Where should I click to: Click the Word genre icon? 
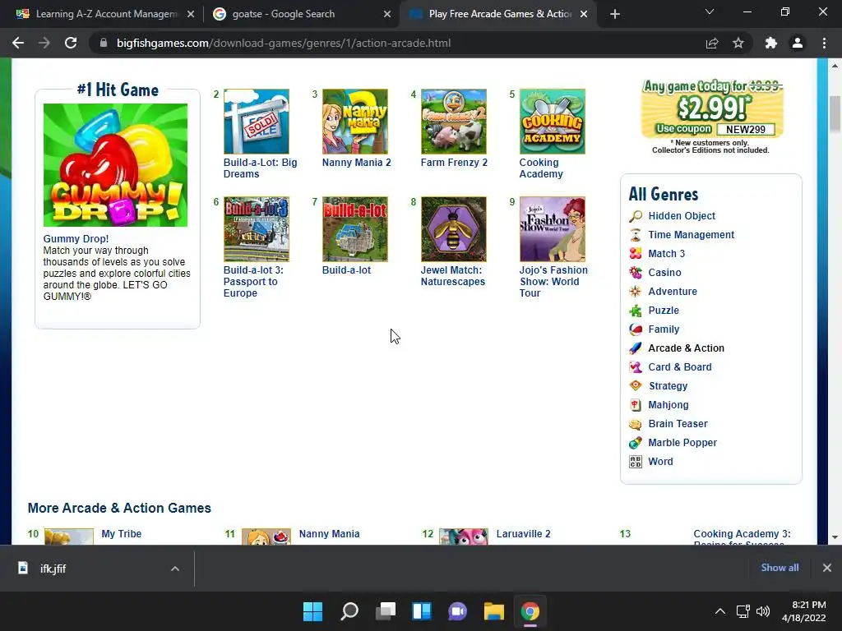pos(636,462)
